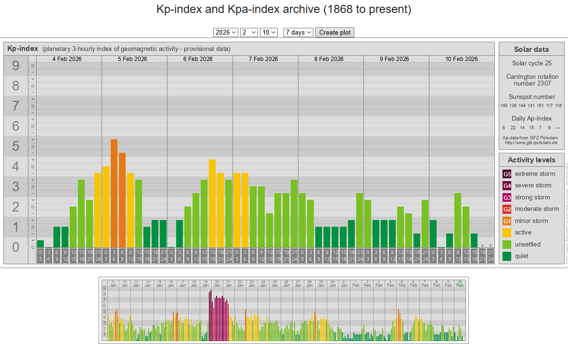
Task: Click the Create plot button
Action: (336, 32)
